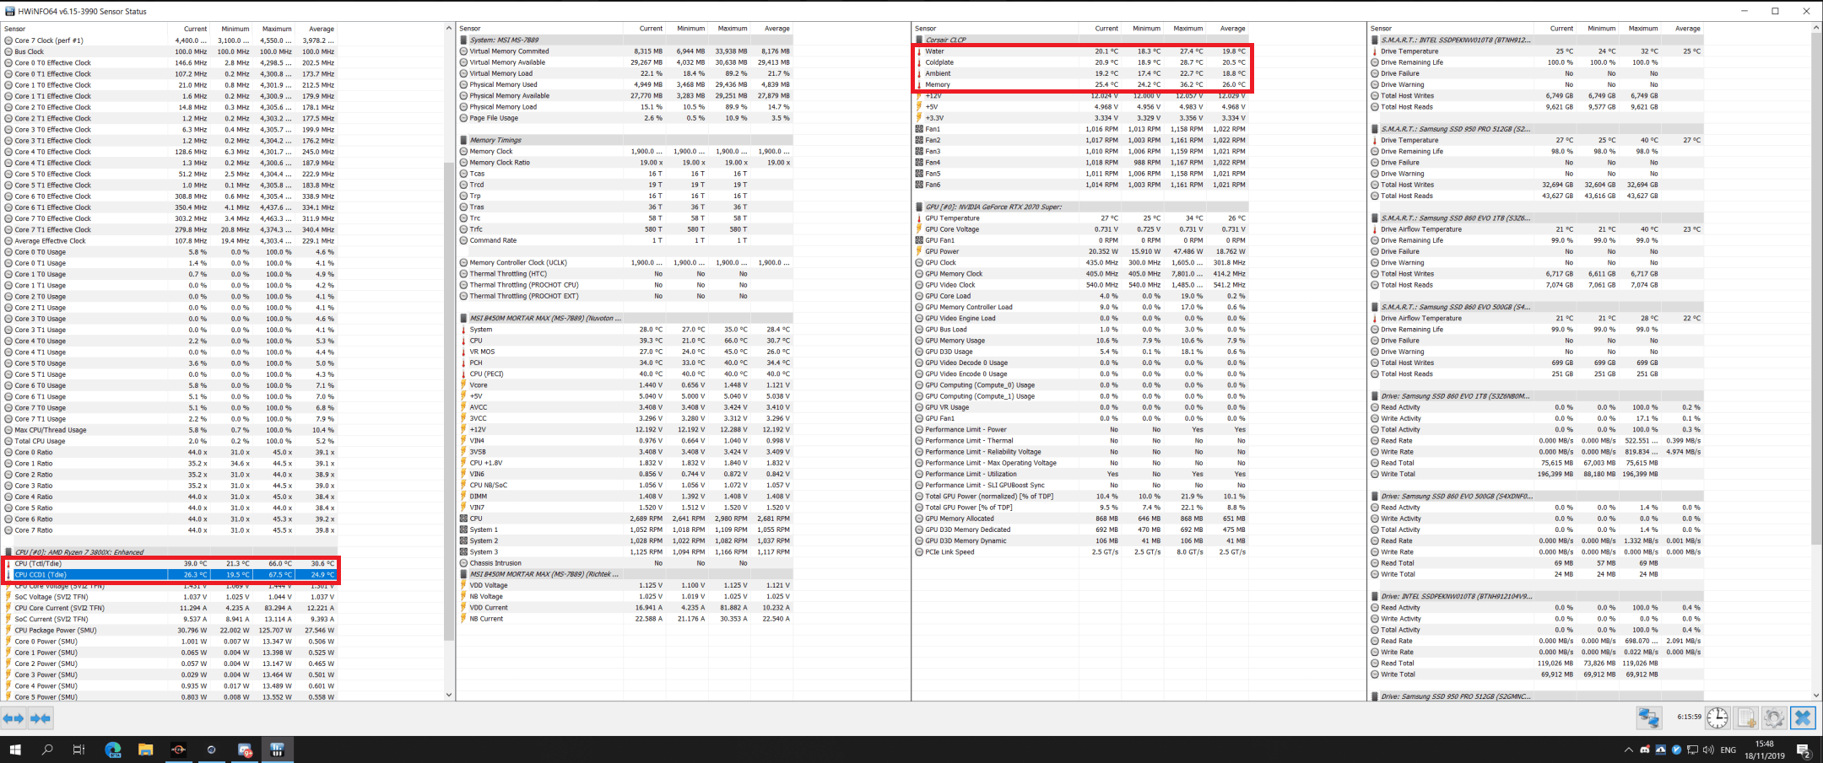Select the VR MOS temperature row
This screenshot has width=1823, height=763.
pos(625,352)
